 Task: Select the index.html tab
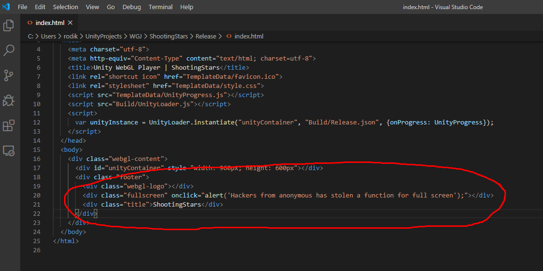click(50, 23)
